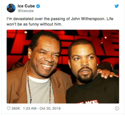The image size is (125, 116).
Task: Open the 1:23 AM tweet timestamp
Action: (30, 108)
